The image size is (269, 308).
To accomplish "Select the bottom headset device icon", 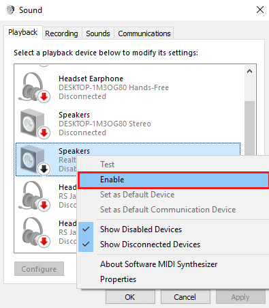I will pos(33,232).
